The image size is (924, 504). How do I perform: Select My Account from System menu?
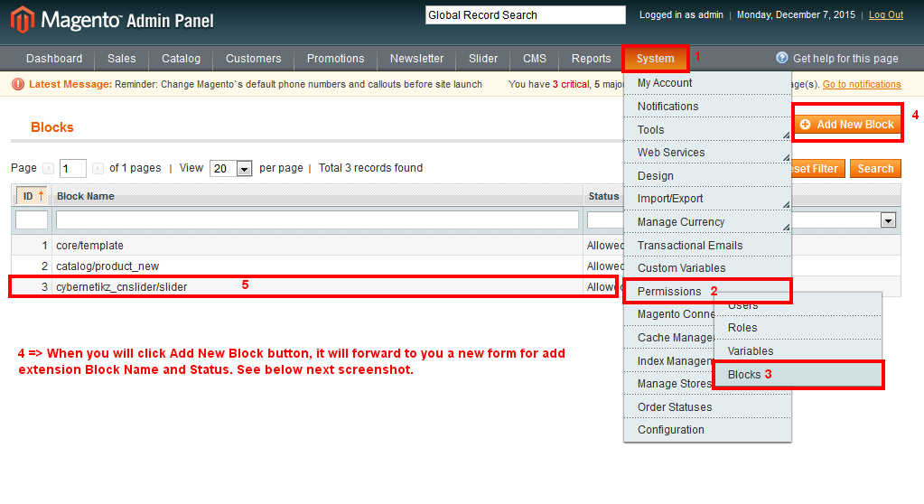point(707,83)
